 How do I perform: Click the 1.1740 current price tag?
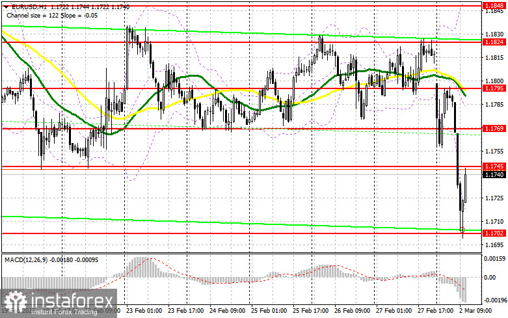(494, 175)
